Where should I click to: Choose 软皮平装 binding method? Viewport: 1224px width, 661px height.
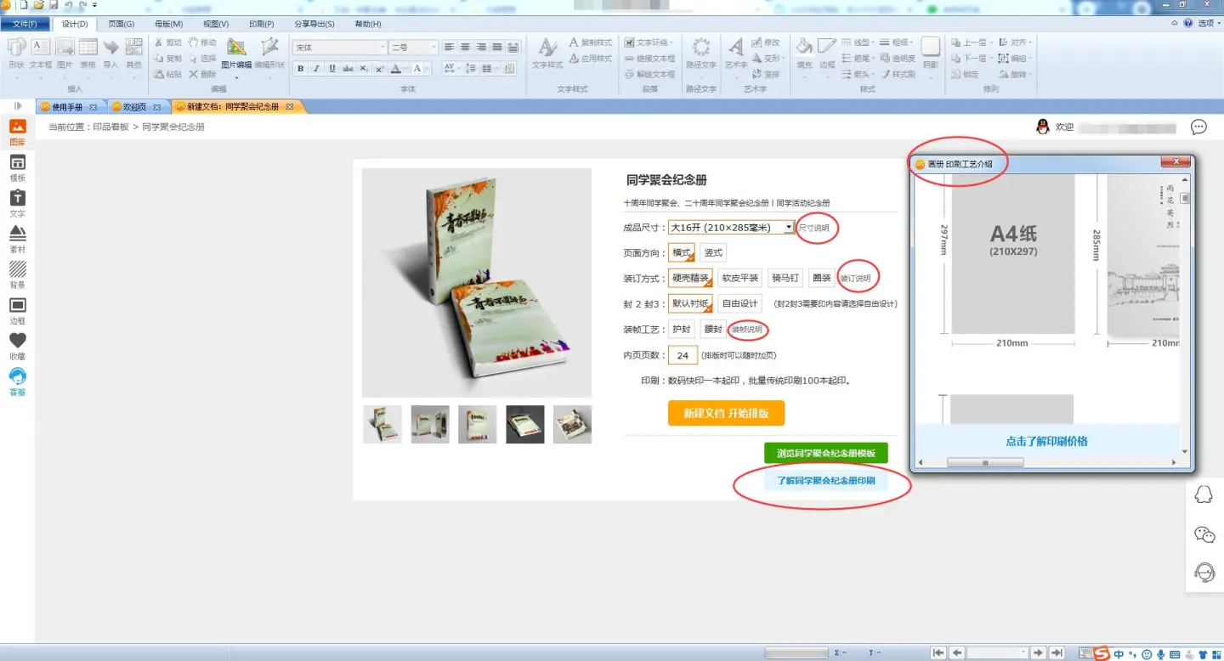coord(739,278)
